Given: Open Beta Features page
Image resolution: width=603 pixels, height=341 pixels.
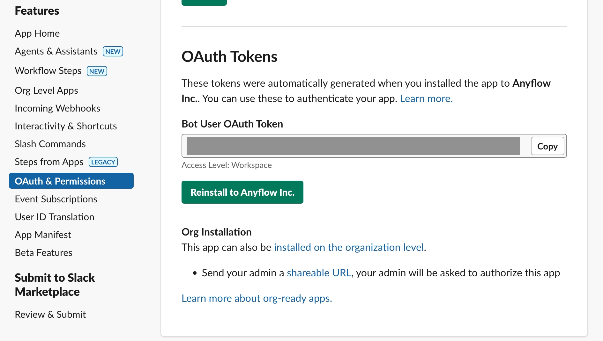Looking at the screenshot, I should (x=43, y=253).
